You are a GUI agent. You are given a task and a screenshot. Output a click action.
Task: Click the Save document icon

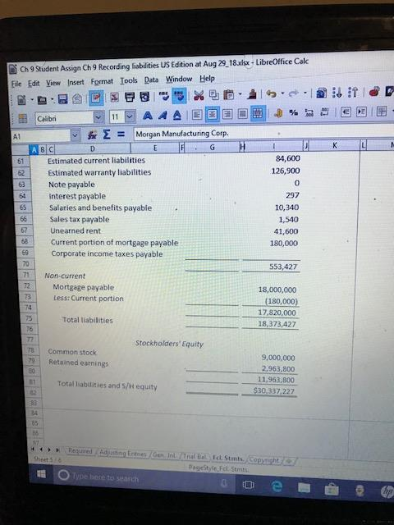(63, 99)
